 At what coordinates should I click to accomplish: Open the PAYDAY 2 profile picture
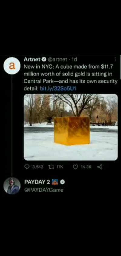[12, 186]
